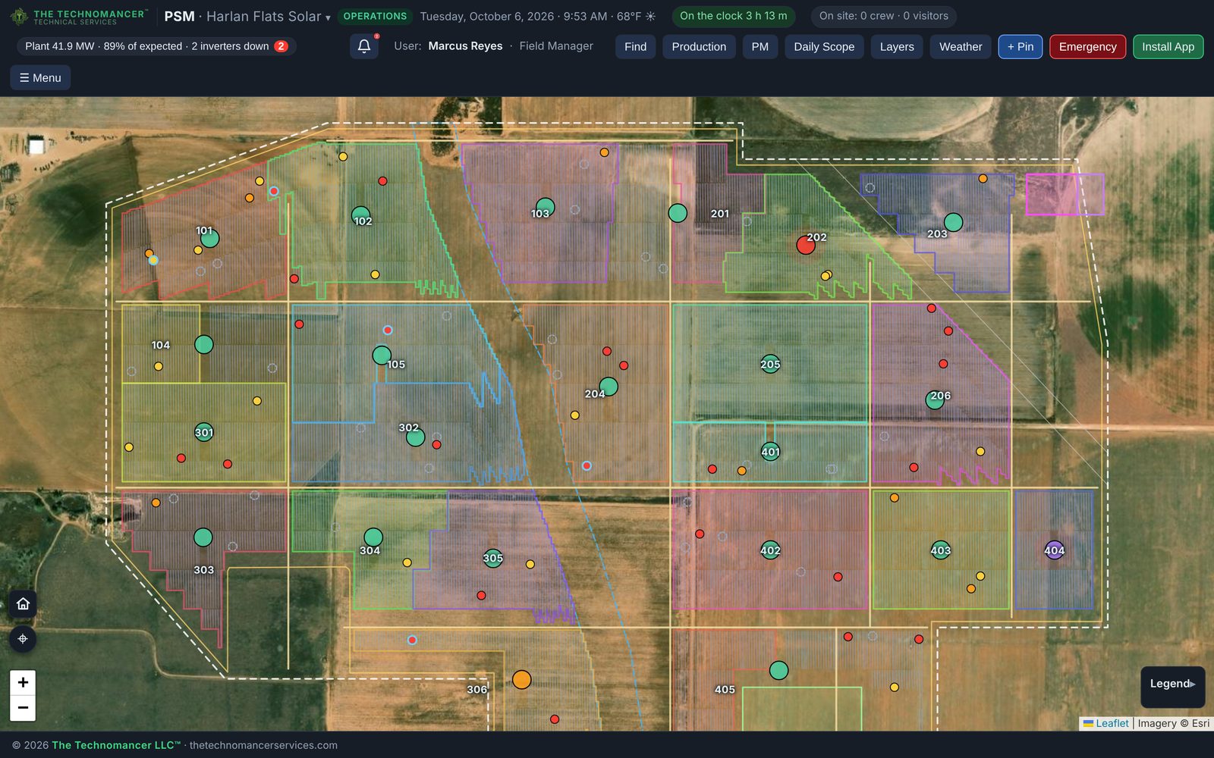Click the green inverter marker 105

[382, 355]
